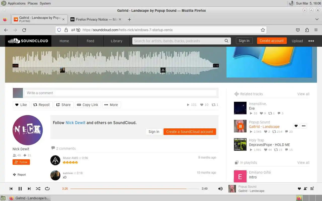Screen dimensions: 322x201
Task: View all playlists containing this track
Action: (x=303, y=163)
